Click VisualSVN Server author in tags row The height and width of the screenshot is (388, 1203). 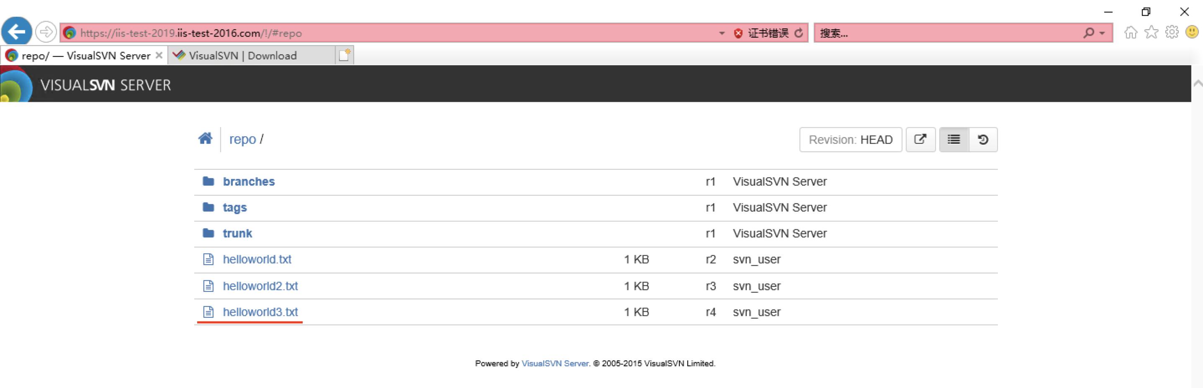click(x=779, y=207)
